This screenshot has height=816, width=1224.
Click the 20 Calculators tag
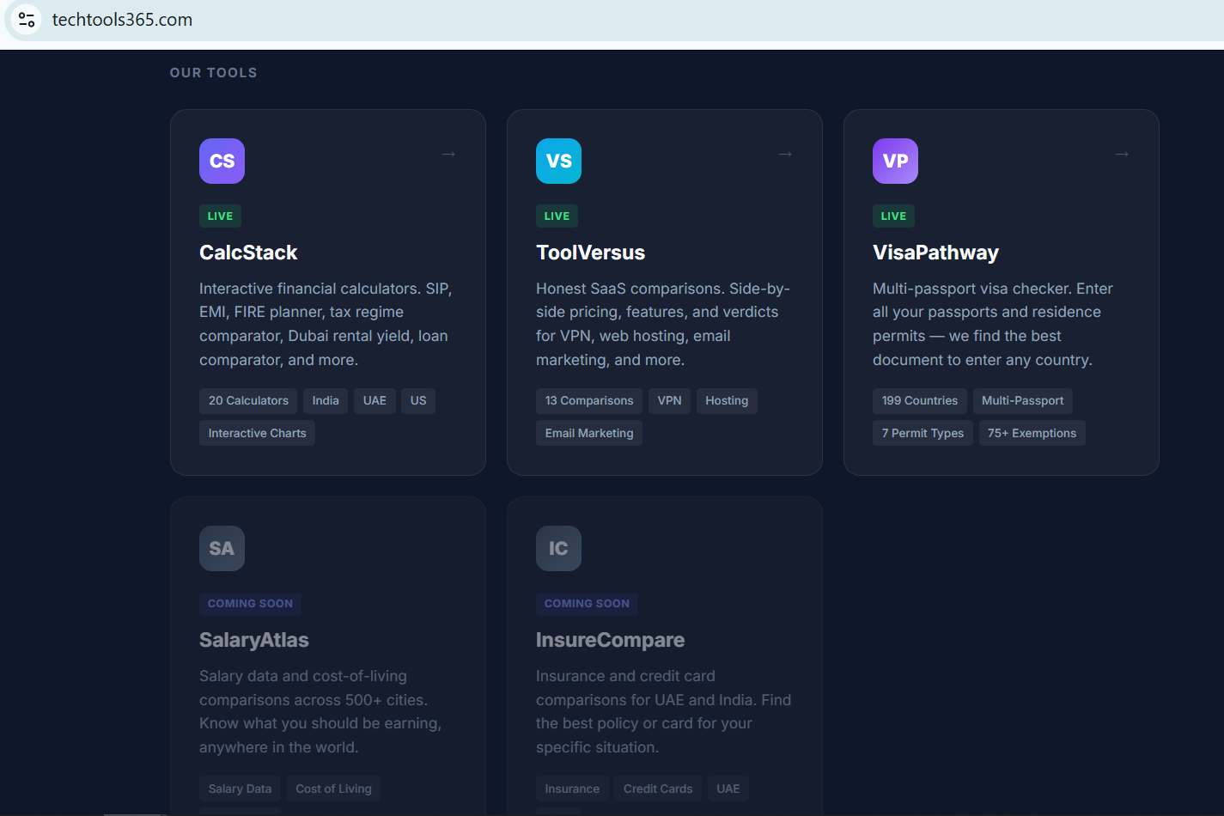click(248, 400)
